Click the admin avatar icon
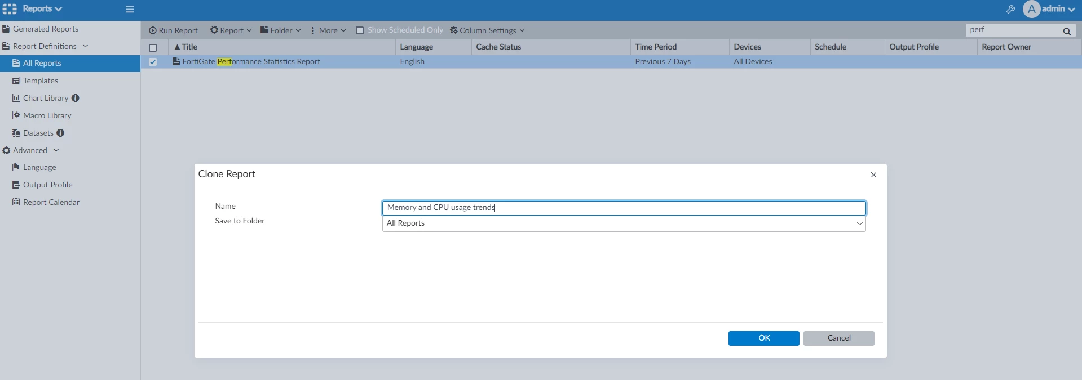 click(1031, 9)
